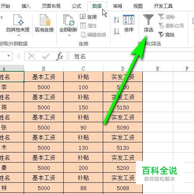Sort descending with the Z-A icon
194x194 pixels.
116,32
